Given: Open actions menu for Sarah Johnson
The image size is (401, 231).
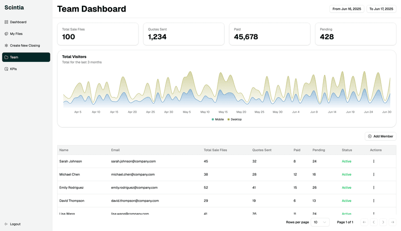Looking at the screenshot, I should click(x=373, y=161).
